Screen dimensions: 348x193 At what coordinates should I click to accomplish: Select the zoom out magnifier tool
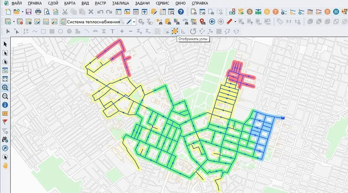pyautogui.click(x=5, y=96)
